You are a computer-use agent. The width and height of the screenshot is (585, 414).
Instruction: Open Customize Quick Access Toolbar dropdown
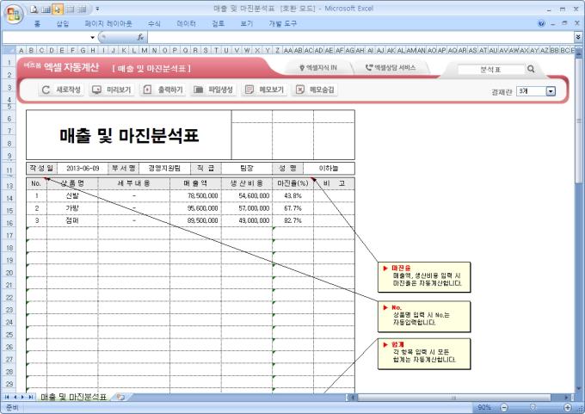click(x=97, y=9)
